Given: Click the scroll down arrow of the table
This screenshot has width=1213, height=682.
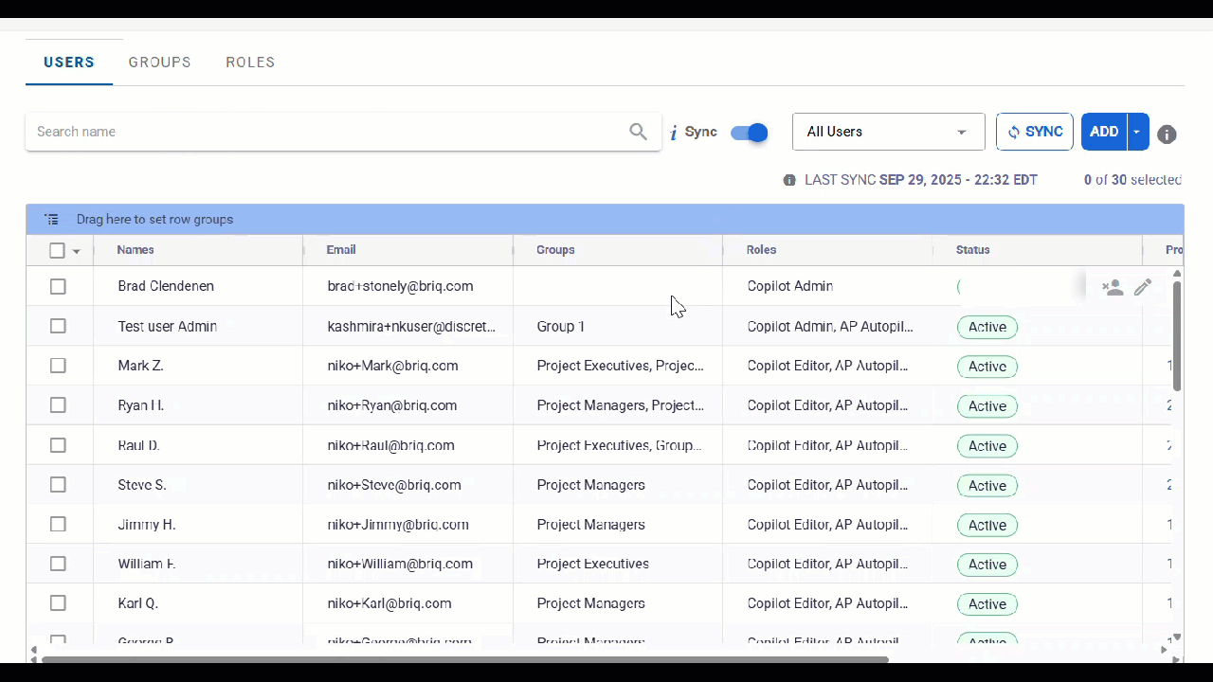Looking at the screenshot, I should [1177, 637].
